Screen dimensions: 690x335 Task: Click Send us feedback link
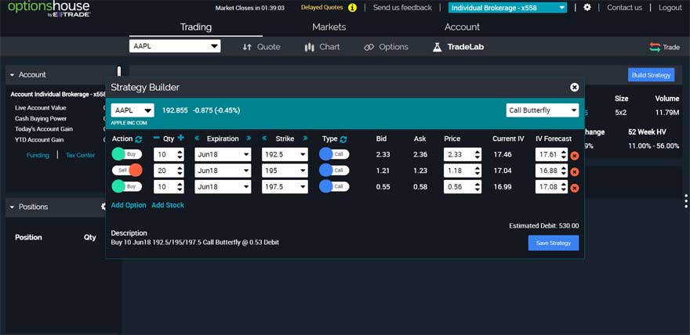pyautogui.click(x=402, y=8)
